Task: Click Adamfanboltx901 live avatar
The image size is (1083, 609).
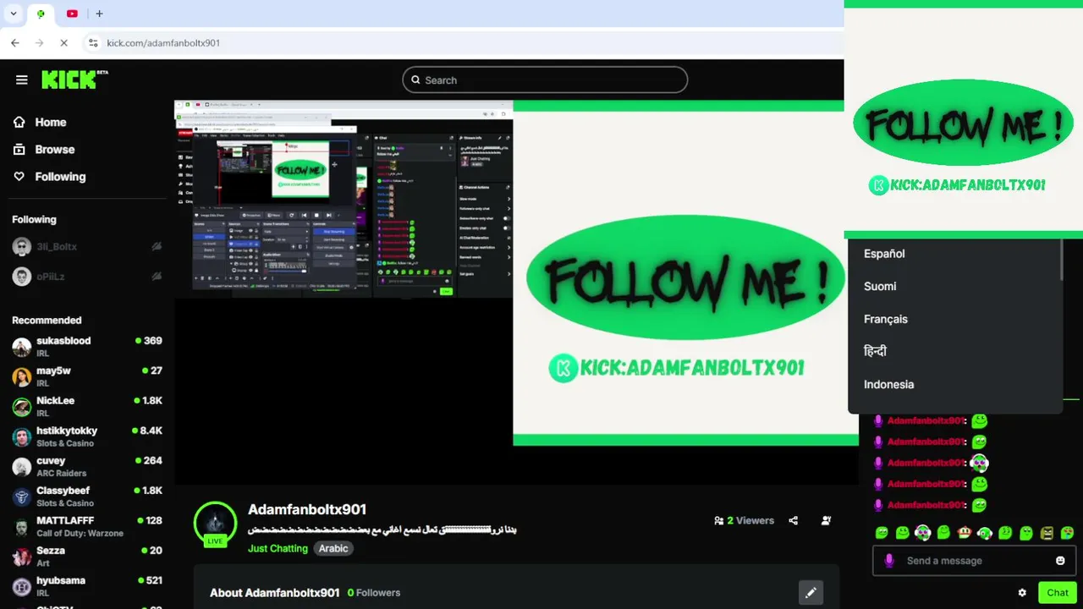Action: pos(215,524)
